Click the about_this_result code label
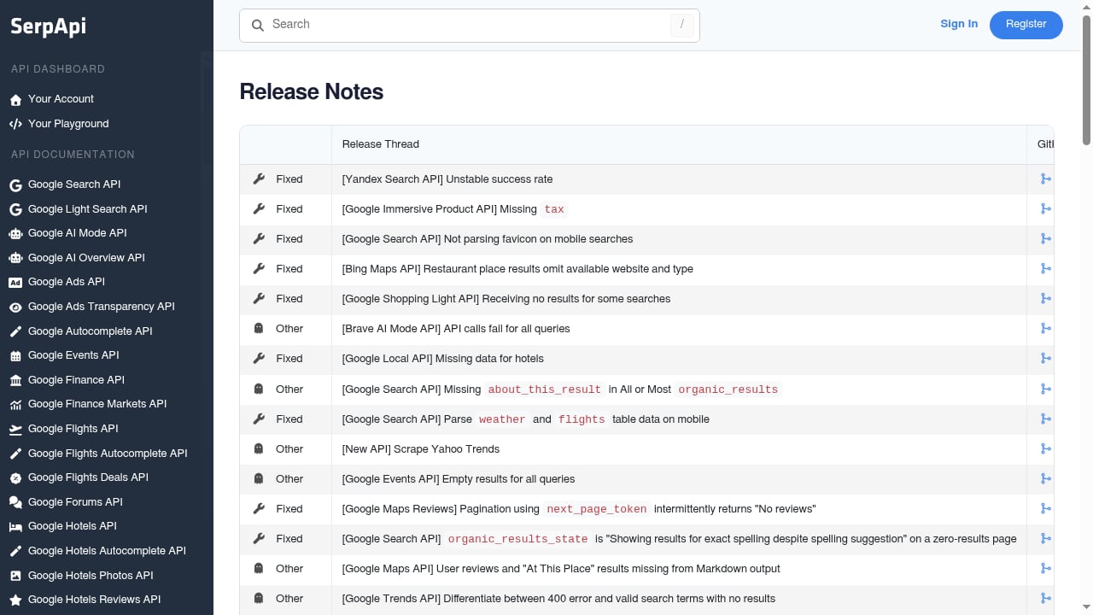1093x615 pixels. coord(545,389)
